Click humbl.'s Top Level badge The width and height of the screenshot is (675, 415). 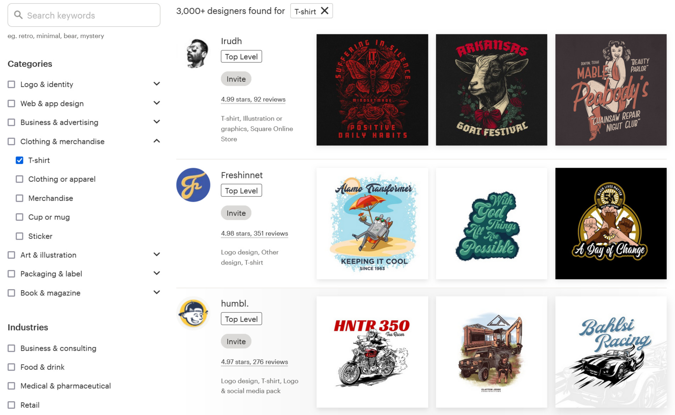point(241,319)
